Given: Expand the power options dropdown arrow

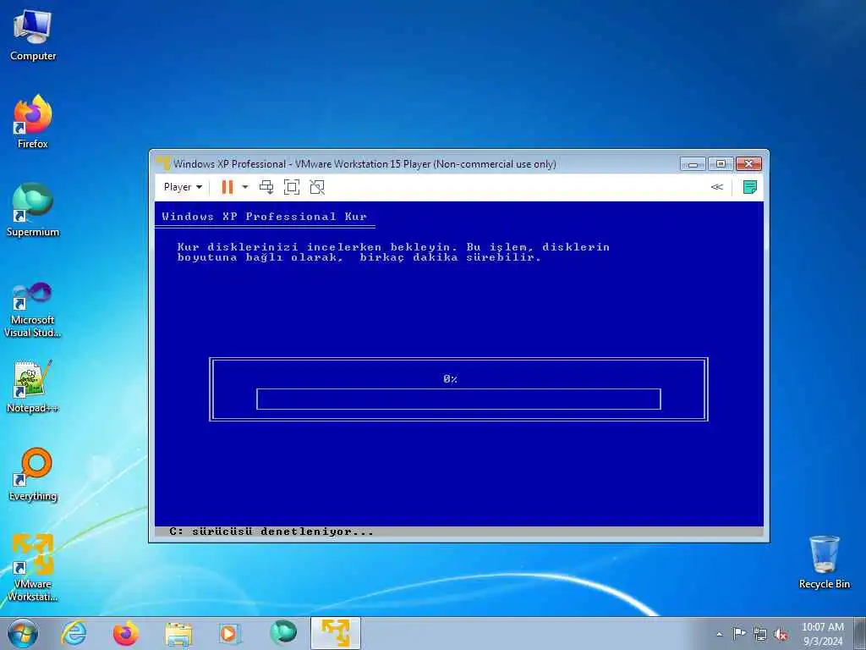Looking at the screenshot, I should [x=245, y=187].
